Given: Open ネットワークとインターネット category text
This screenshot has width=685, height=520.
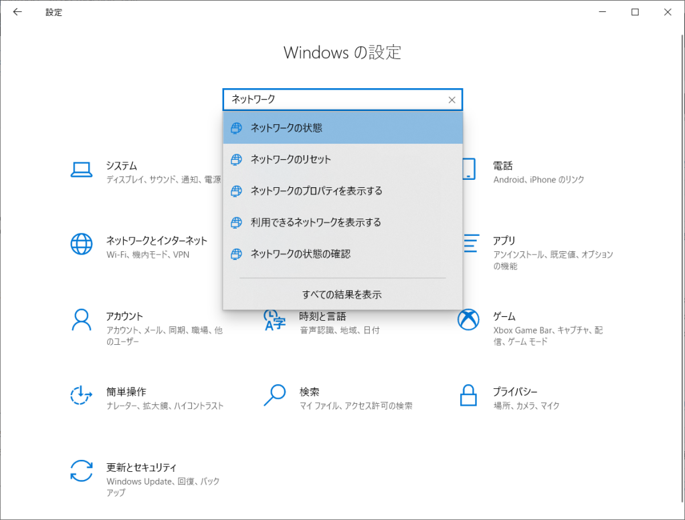Looking at the screenshot, I should (157, 241).
